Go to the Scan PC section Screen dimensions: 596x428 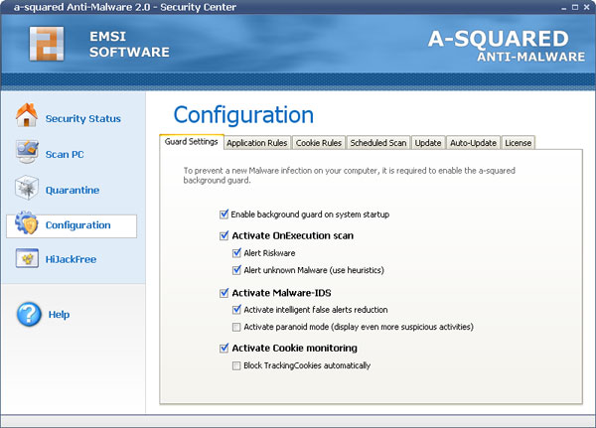(x=65, y=154)
